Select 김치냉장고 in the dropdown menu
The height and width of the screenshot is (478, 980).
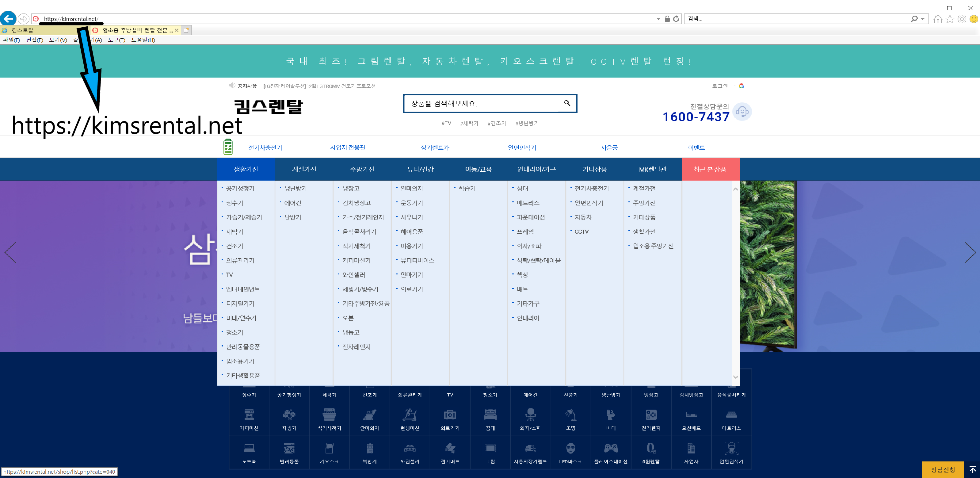coord(357,203)
